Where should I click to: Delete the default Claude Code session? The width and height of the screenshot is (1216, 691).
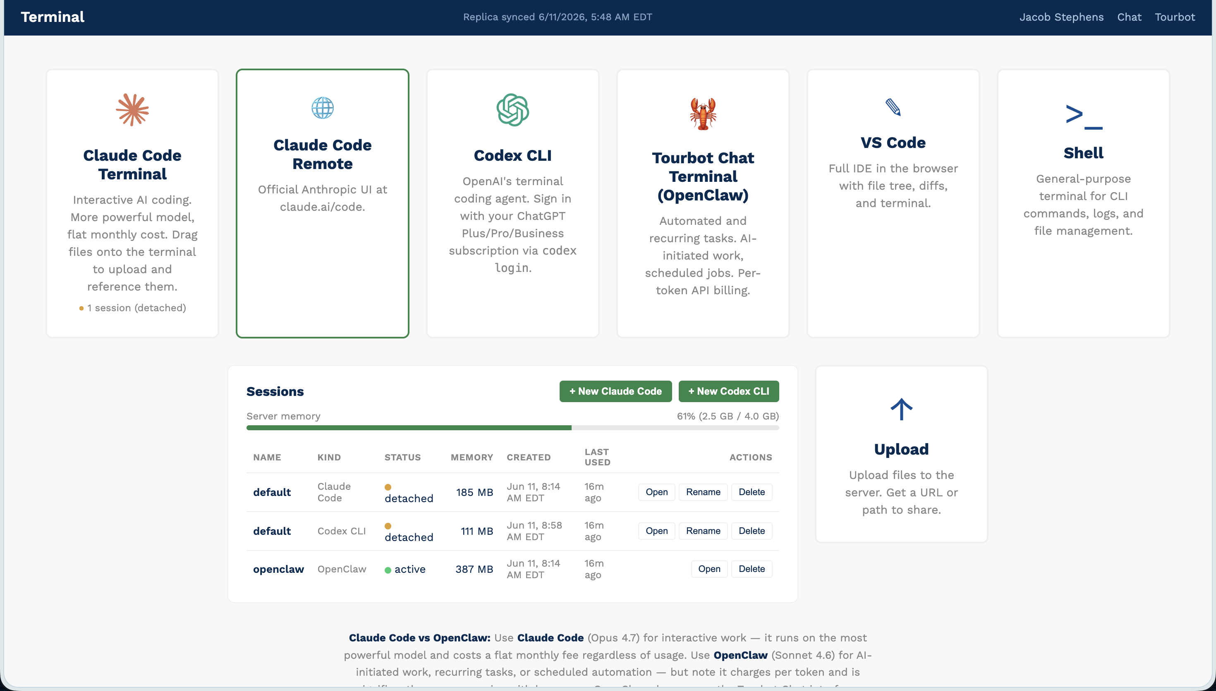[x=752, y=492]
